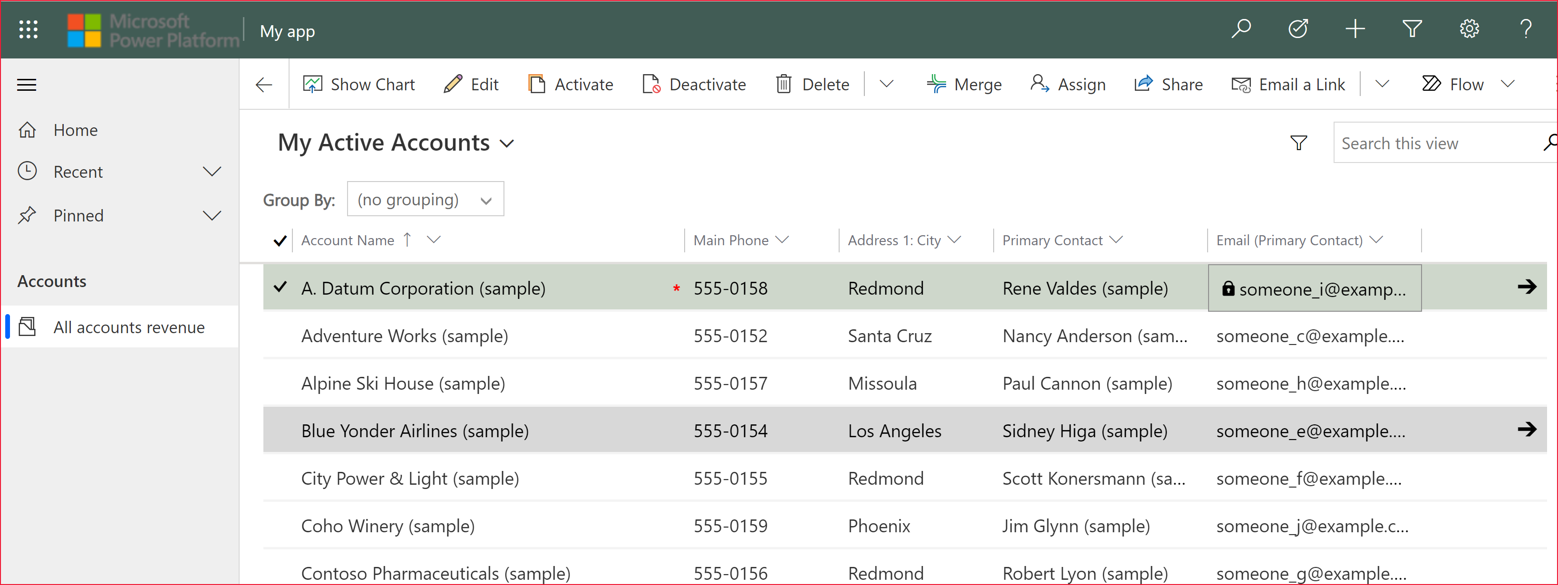The height and width of the screenshot is (585, 1558).
Task: Click the Edit button in toolbar
Action: [x=472, y=85]
